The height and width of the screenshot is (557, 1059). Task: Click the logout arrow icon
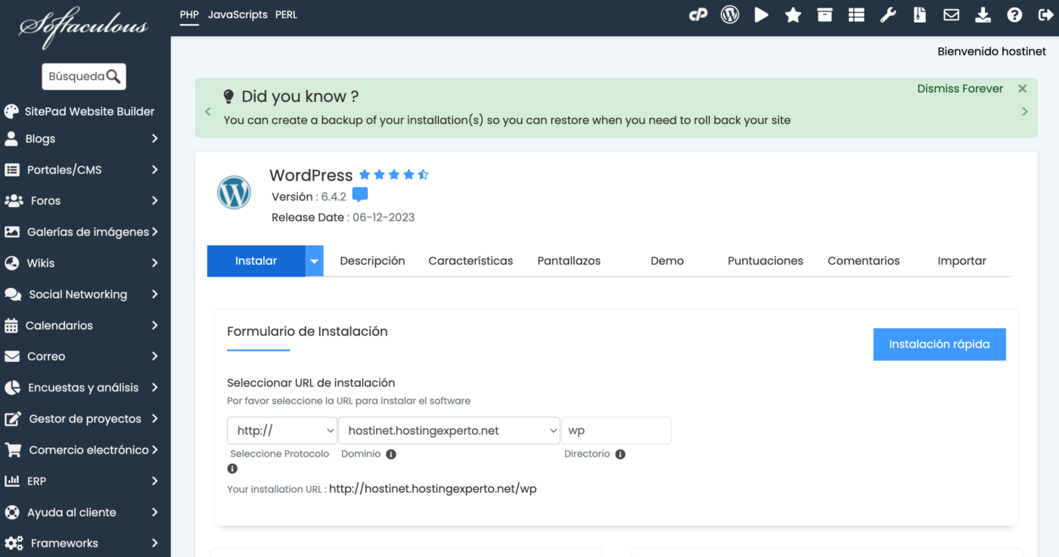pyautogui.click(x=1046, y=14)
